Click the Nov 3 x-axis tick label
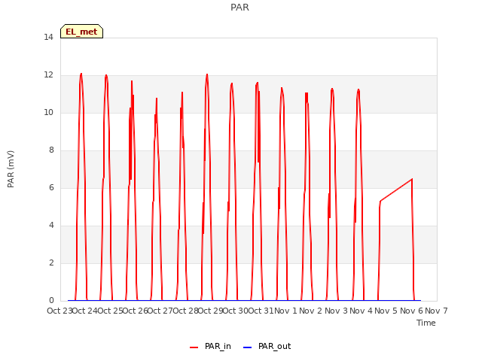482x361 pixels. [x=336, y=311]
